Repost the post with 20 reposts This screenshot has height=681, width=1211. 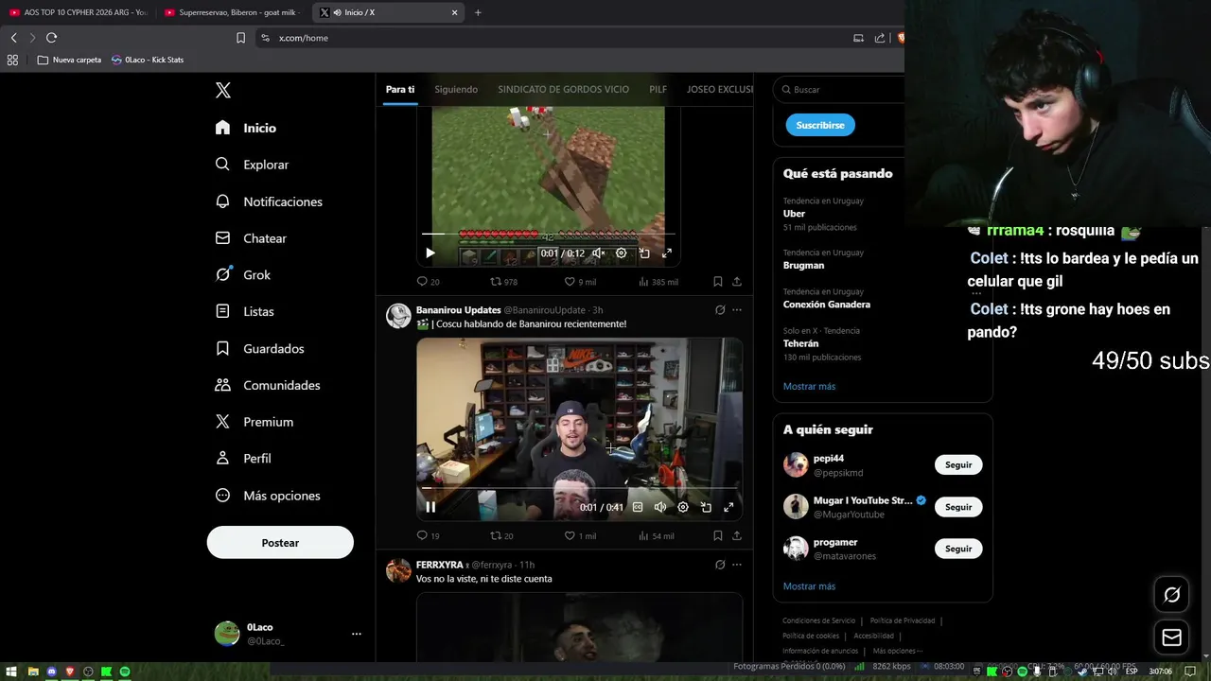501,535
